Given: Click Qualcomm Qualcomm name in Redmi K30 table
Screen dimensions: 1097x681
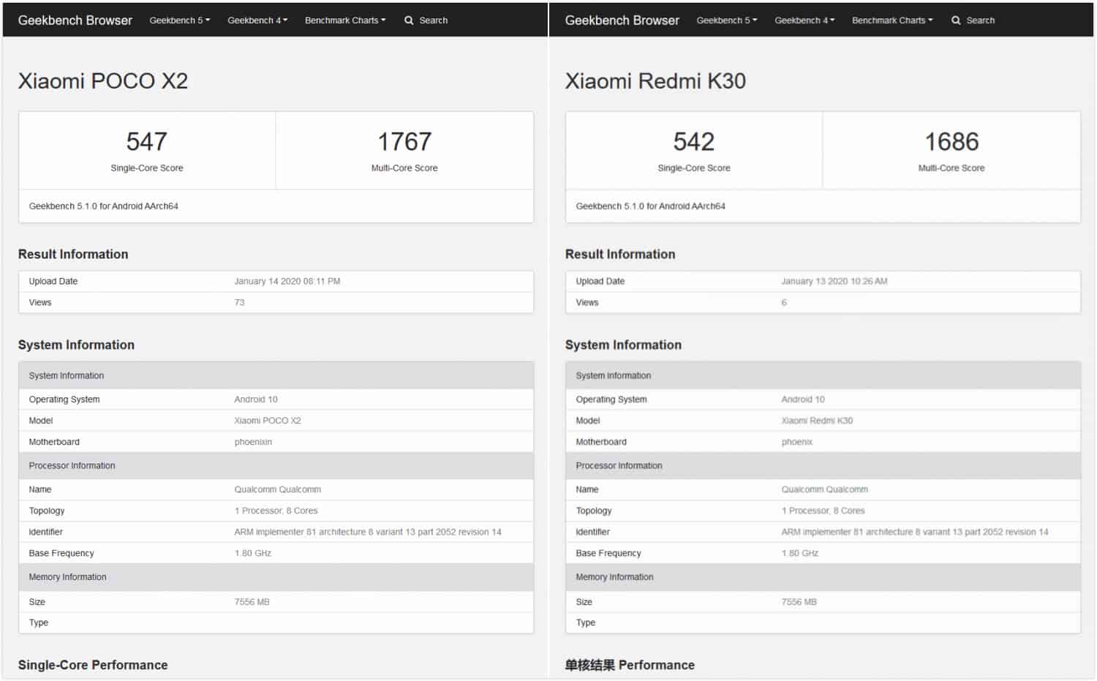Looking at the screenshot, I should coord(825,489).
